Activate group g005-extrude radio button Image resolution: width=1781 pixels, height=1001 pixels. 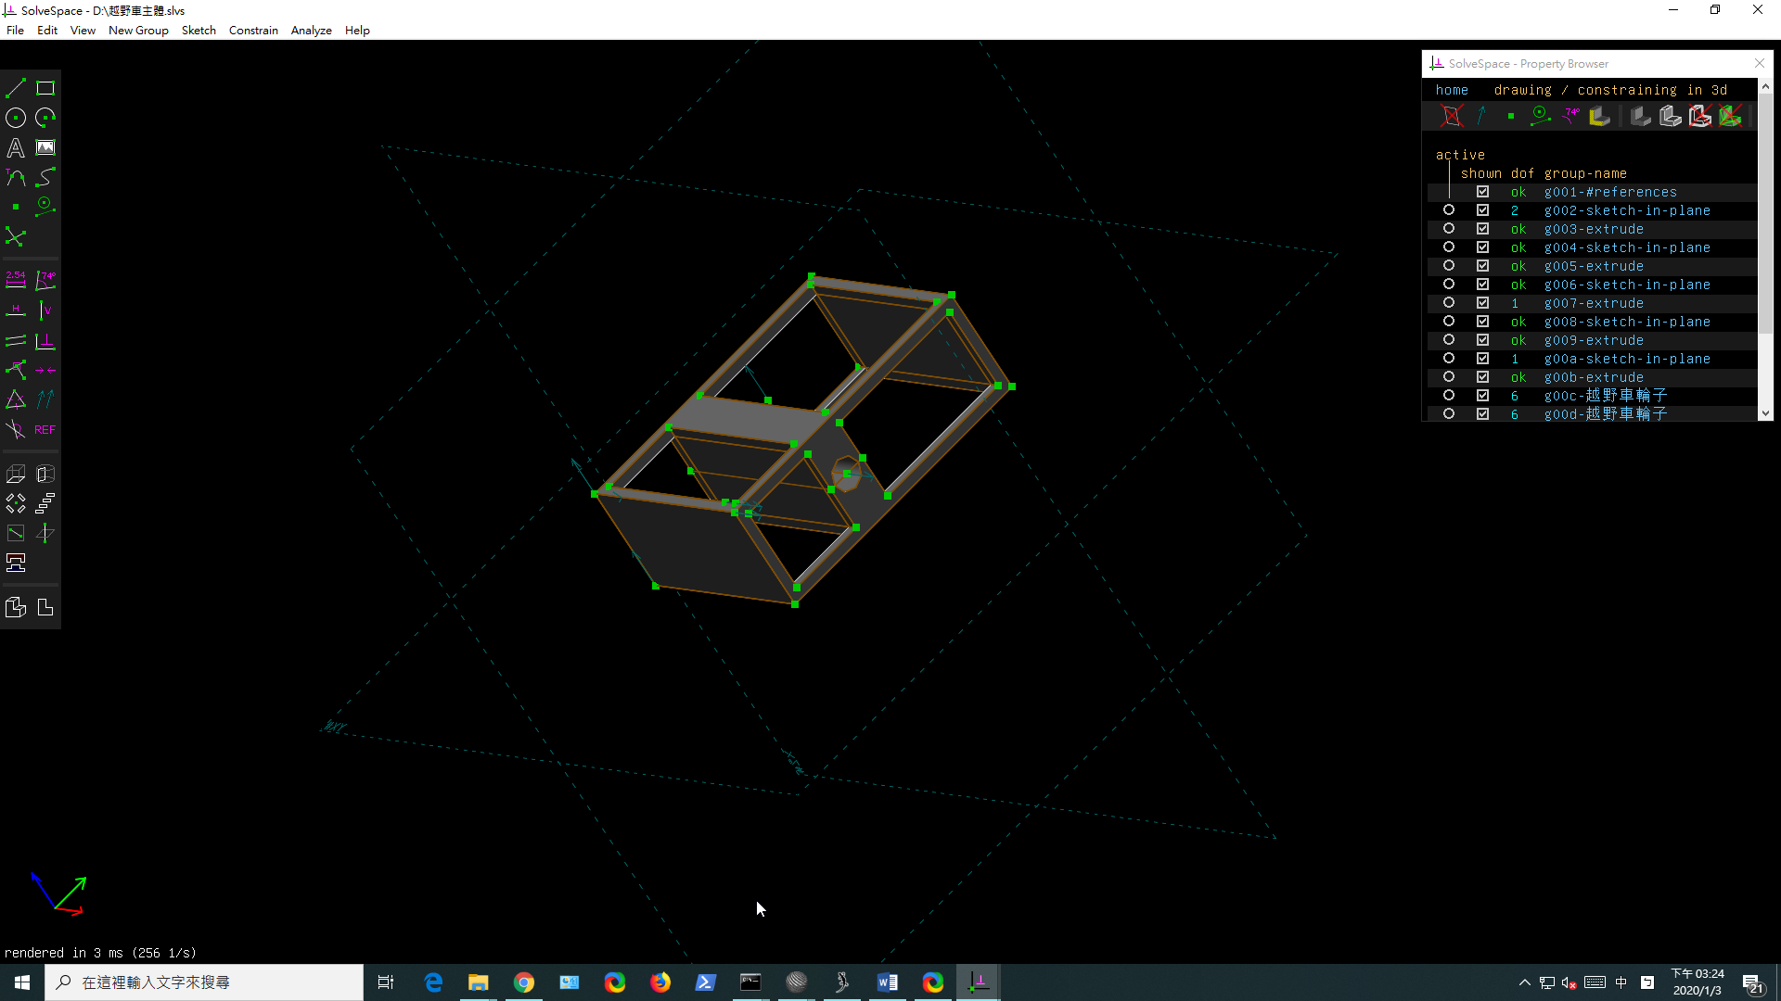point(1449,266)
